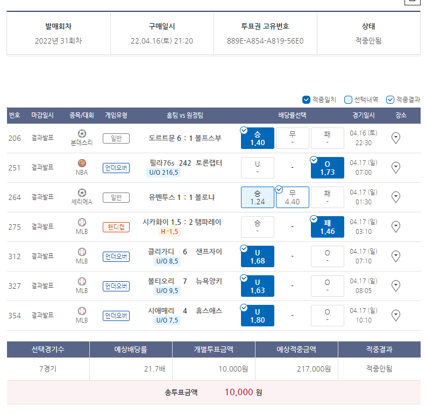Click the 언더오버 badge in row 251

tap(116, 168)
